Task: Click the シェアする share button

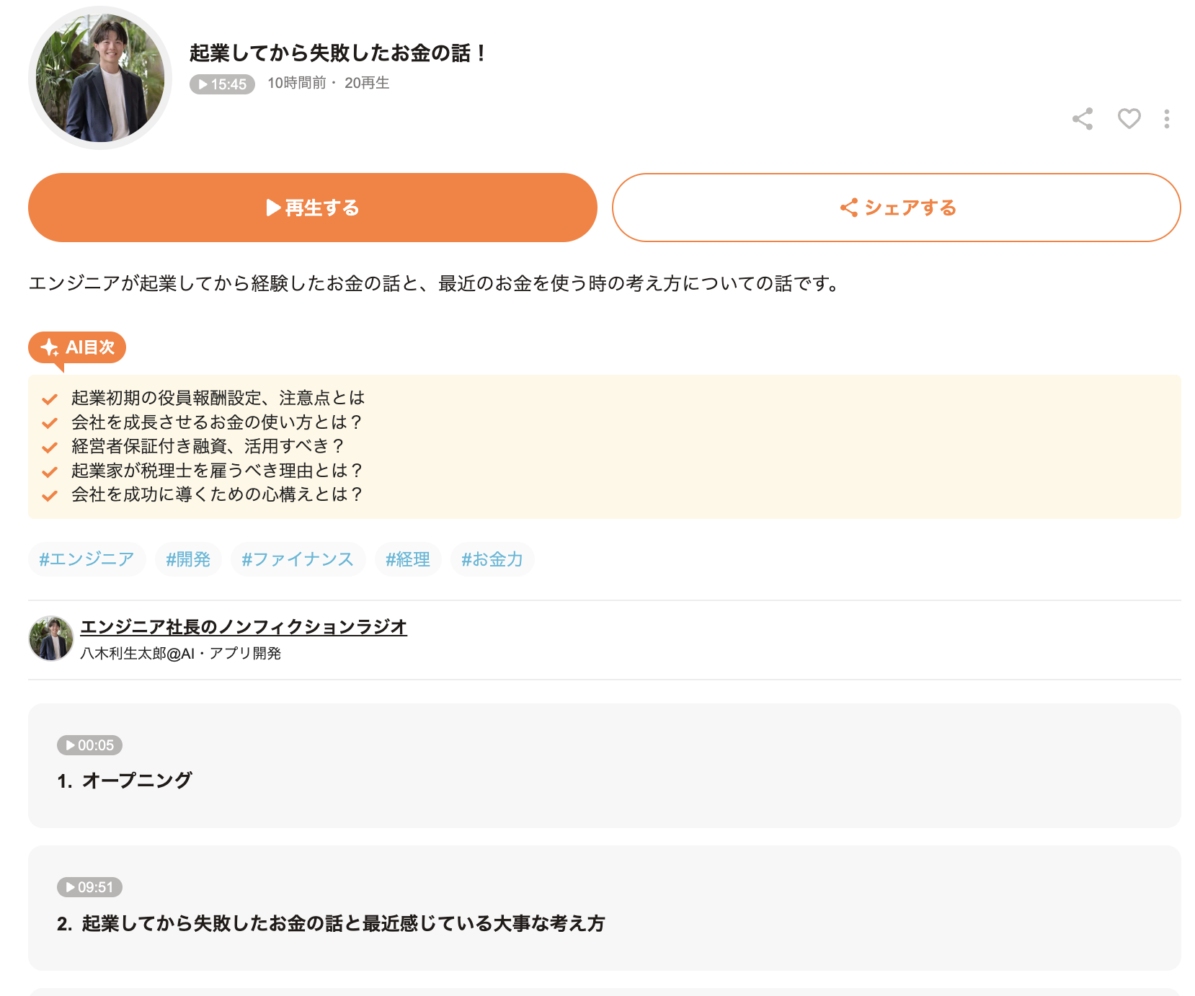Action: [x=896, y=208]
